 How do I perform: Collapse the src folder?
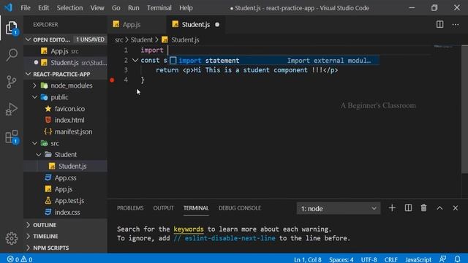click(34, 143)
